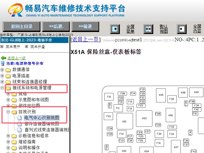The image size is (204, 153).
Task: Expand the 线束和连接器修理 folder
Action: tap(2, 82)
